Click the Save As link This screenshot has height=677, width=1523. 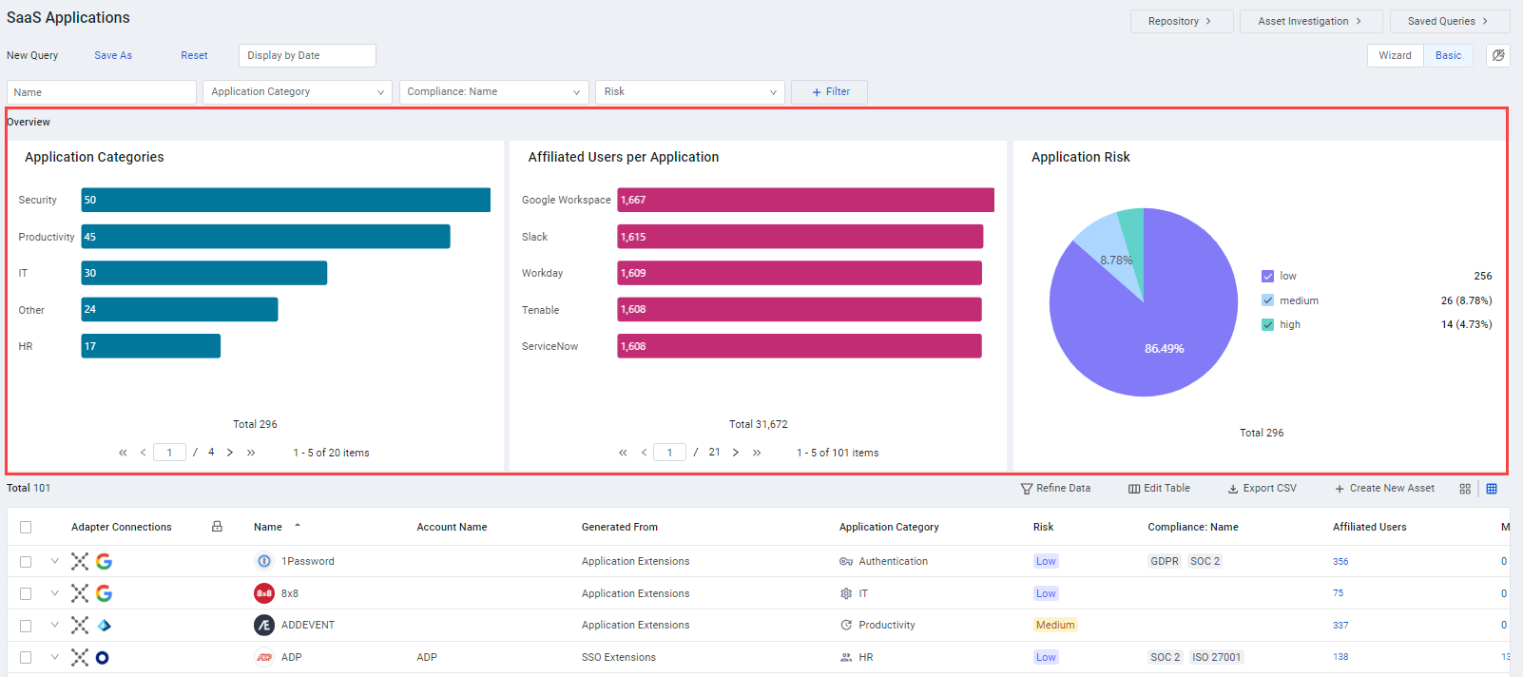113,55
